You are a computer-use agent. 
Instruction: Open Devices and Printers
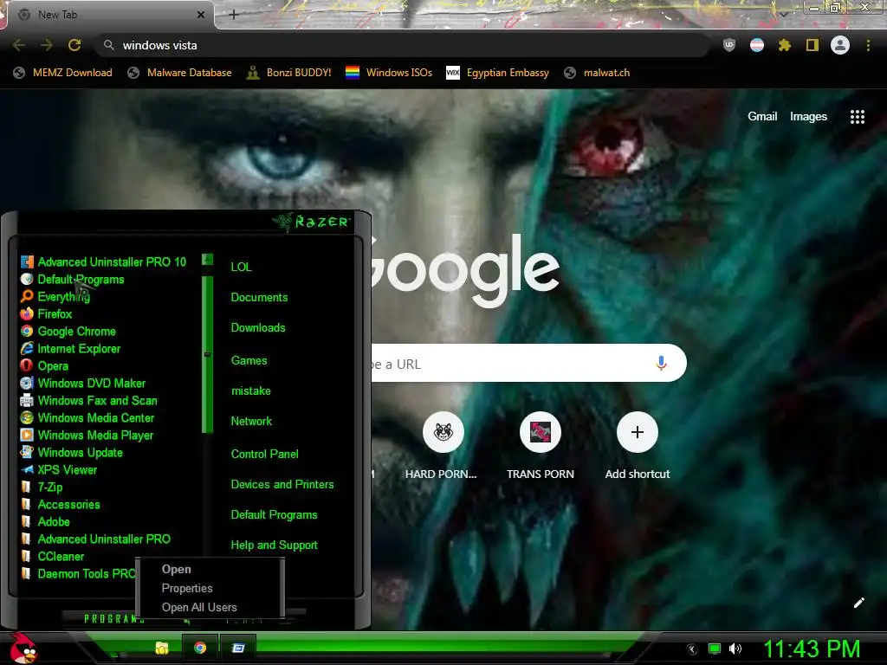coord(282,485)
